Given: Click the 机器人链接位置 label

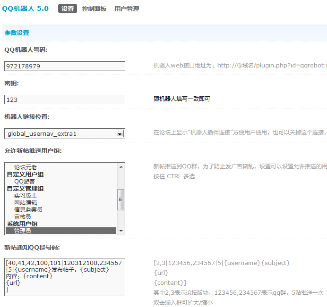Looking at the screenshot, I should point(27,117).
